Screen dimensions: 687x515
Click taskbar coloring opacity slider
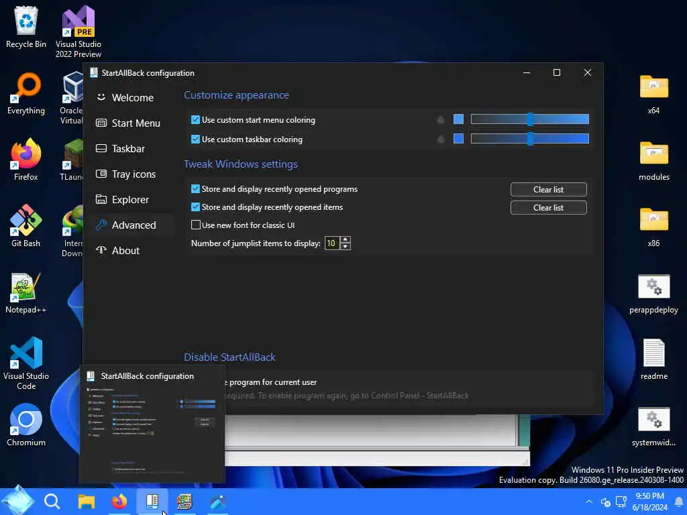point(530,139)
